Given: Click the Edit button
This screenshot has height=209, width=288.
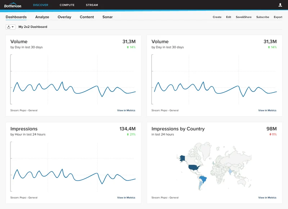Looking at the screenshot, I should pos(229,17).
